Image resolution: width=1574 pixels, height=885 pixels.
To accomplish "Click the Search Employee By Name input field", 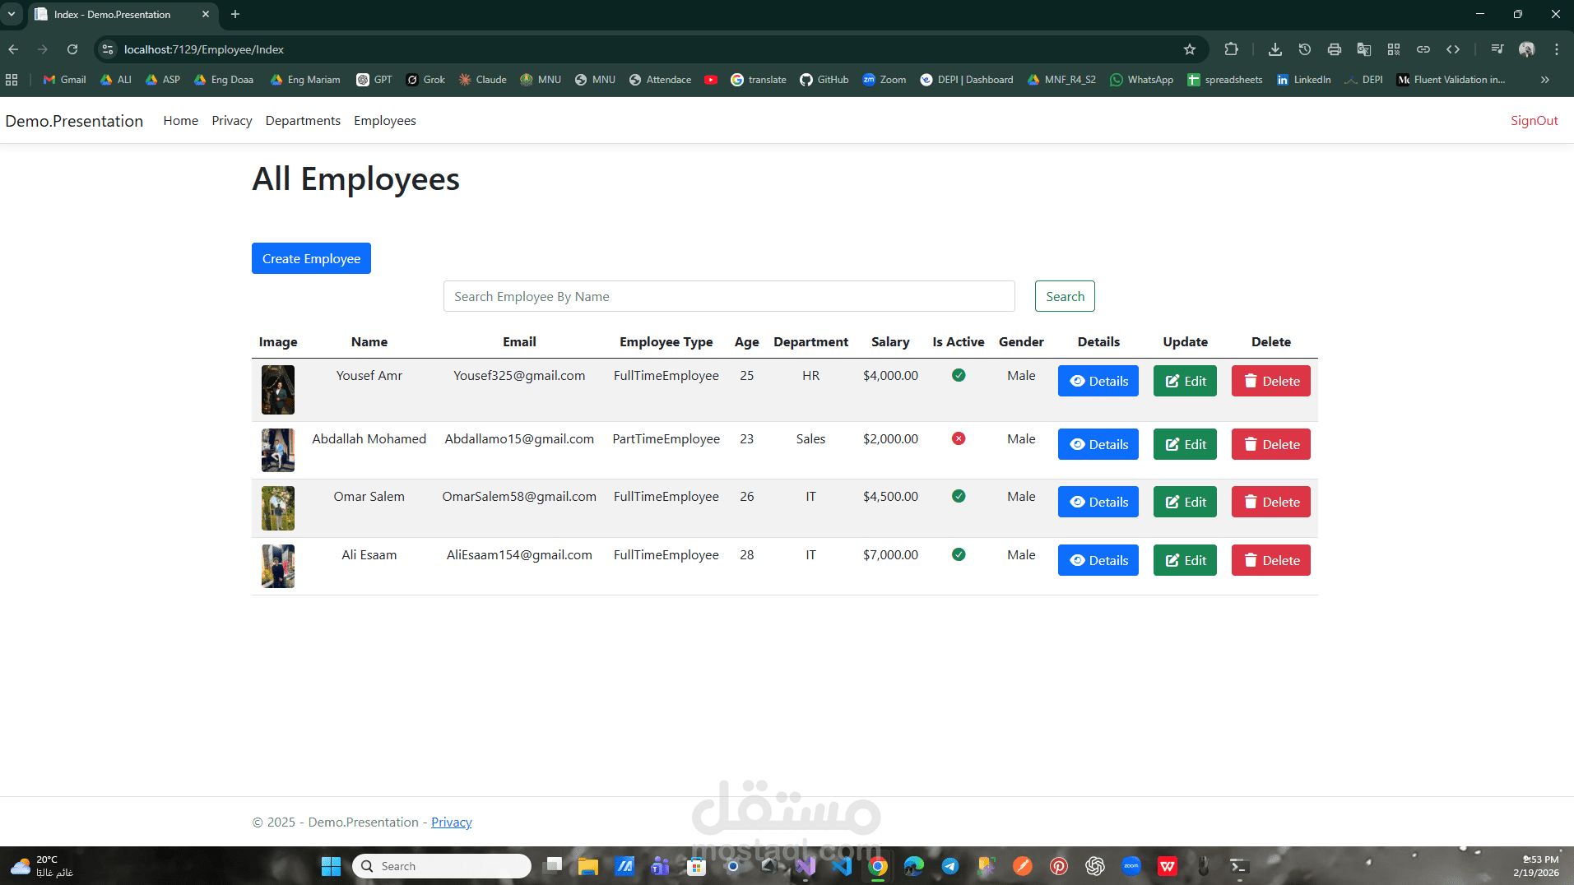I will [728, 296].
